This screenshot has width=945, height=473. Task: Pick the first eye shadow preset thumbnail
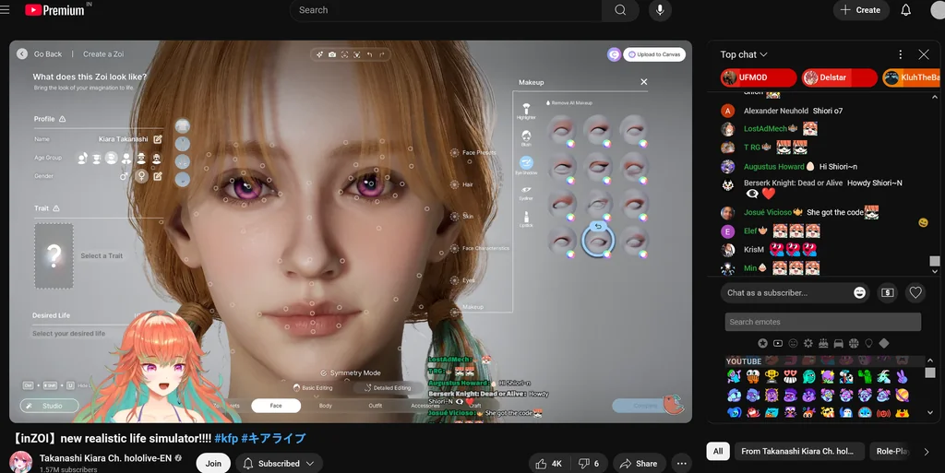tap(562, 130)
